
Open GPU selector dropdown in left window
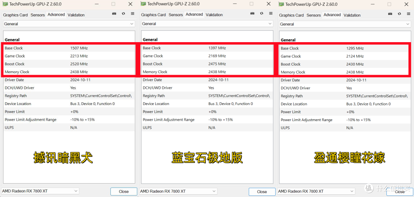click(x=40, y=191)
